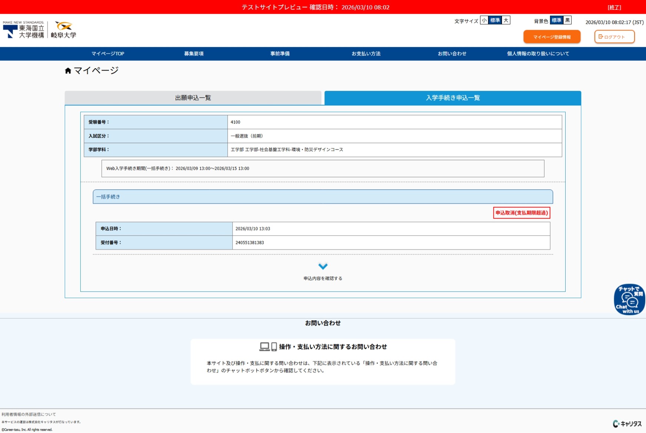This screenshot has width=646, height=433.
Task: Set font size to 大
Action: click(x=506, y=20)
